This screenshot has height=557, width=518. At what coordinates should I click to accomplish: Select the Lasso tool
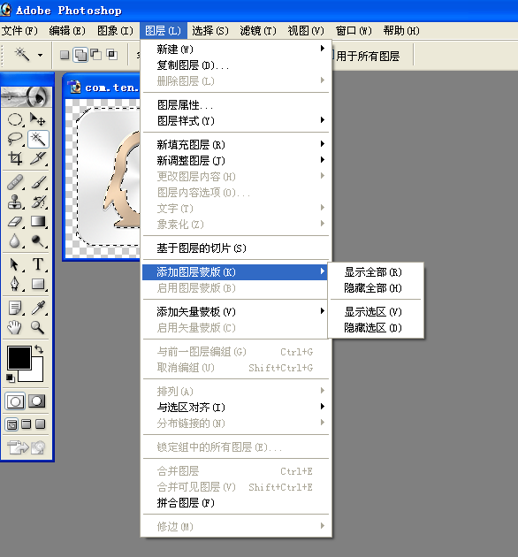tap(15, 139)
